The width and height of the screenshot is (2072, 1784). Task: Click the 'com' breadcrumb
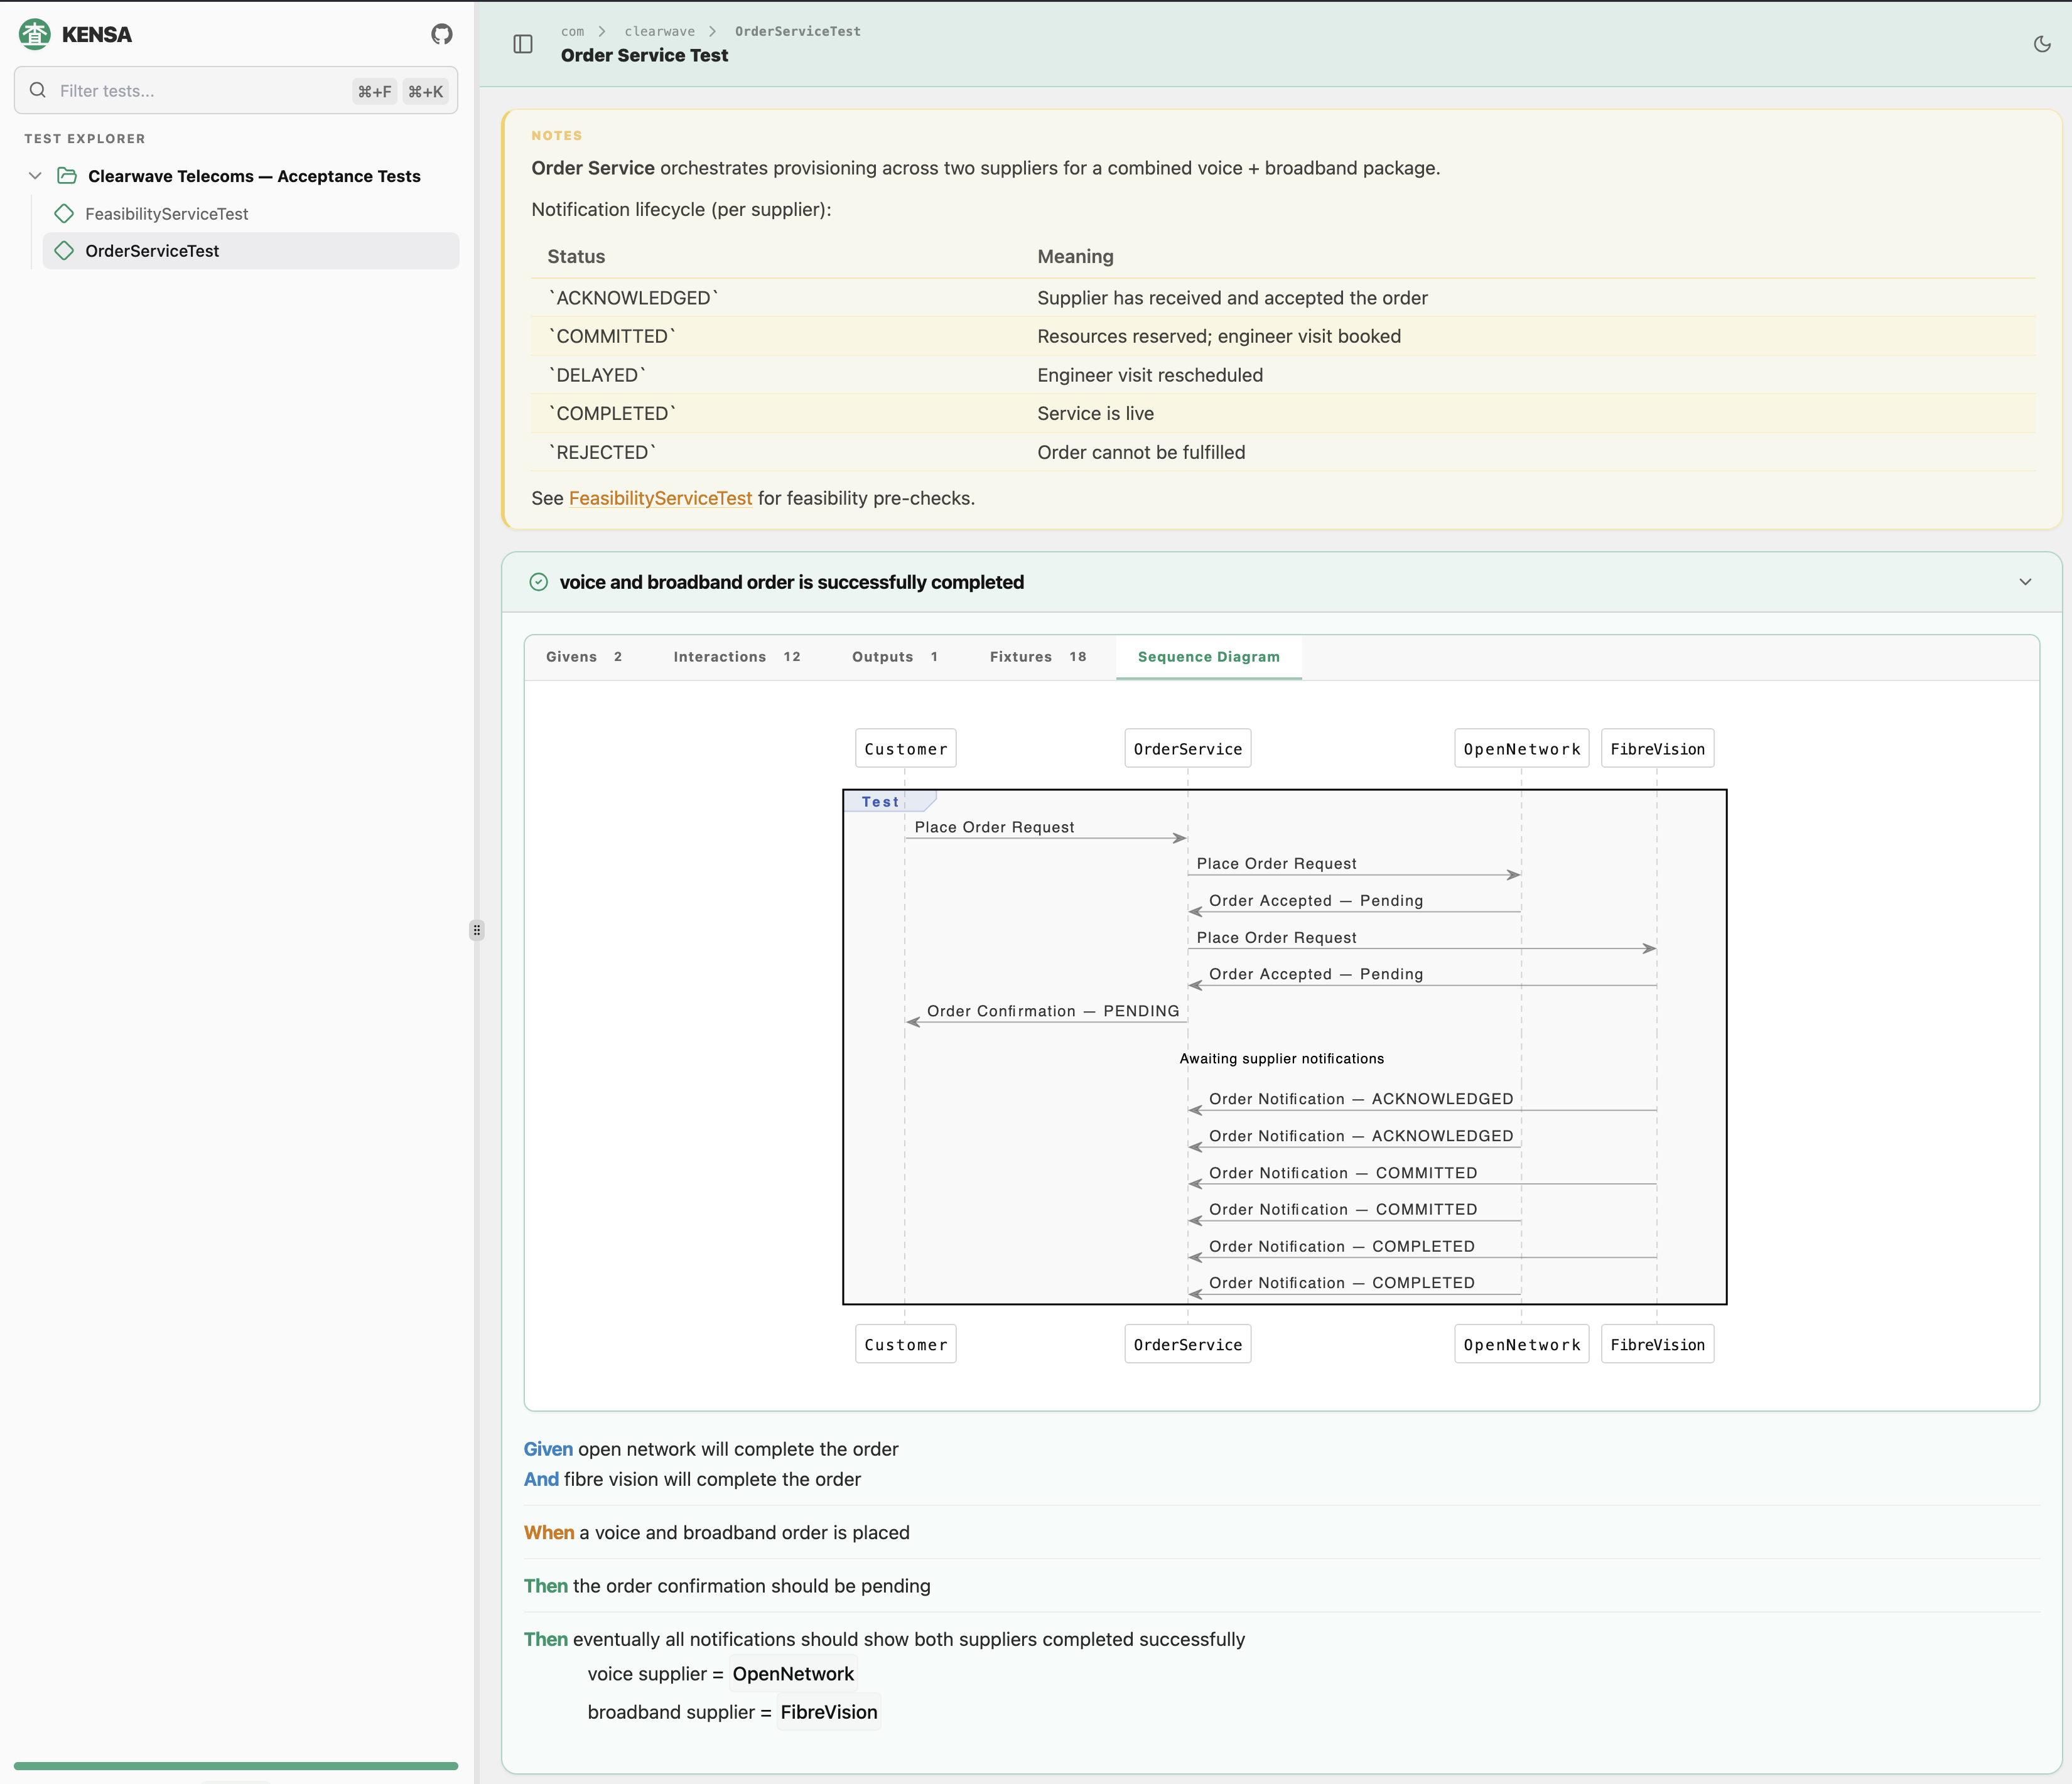(x=572, y=31)
